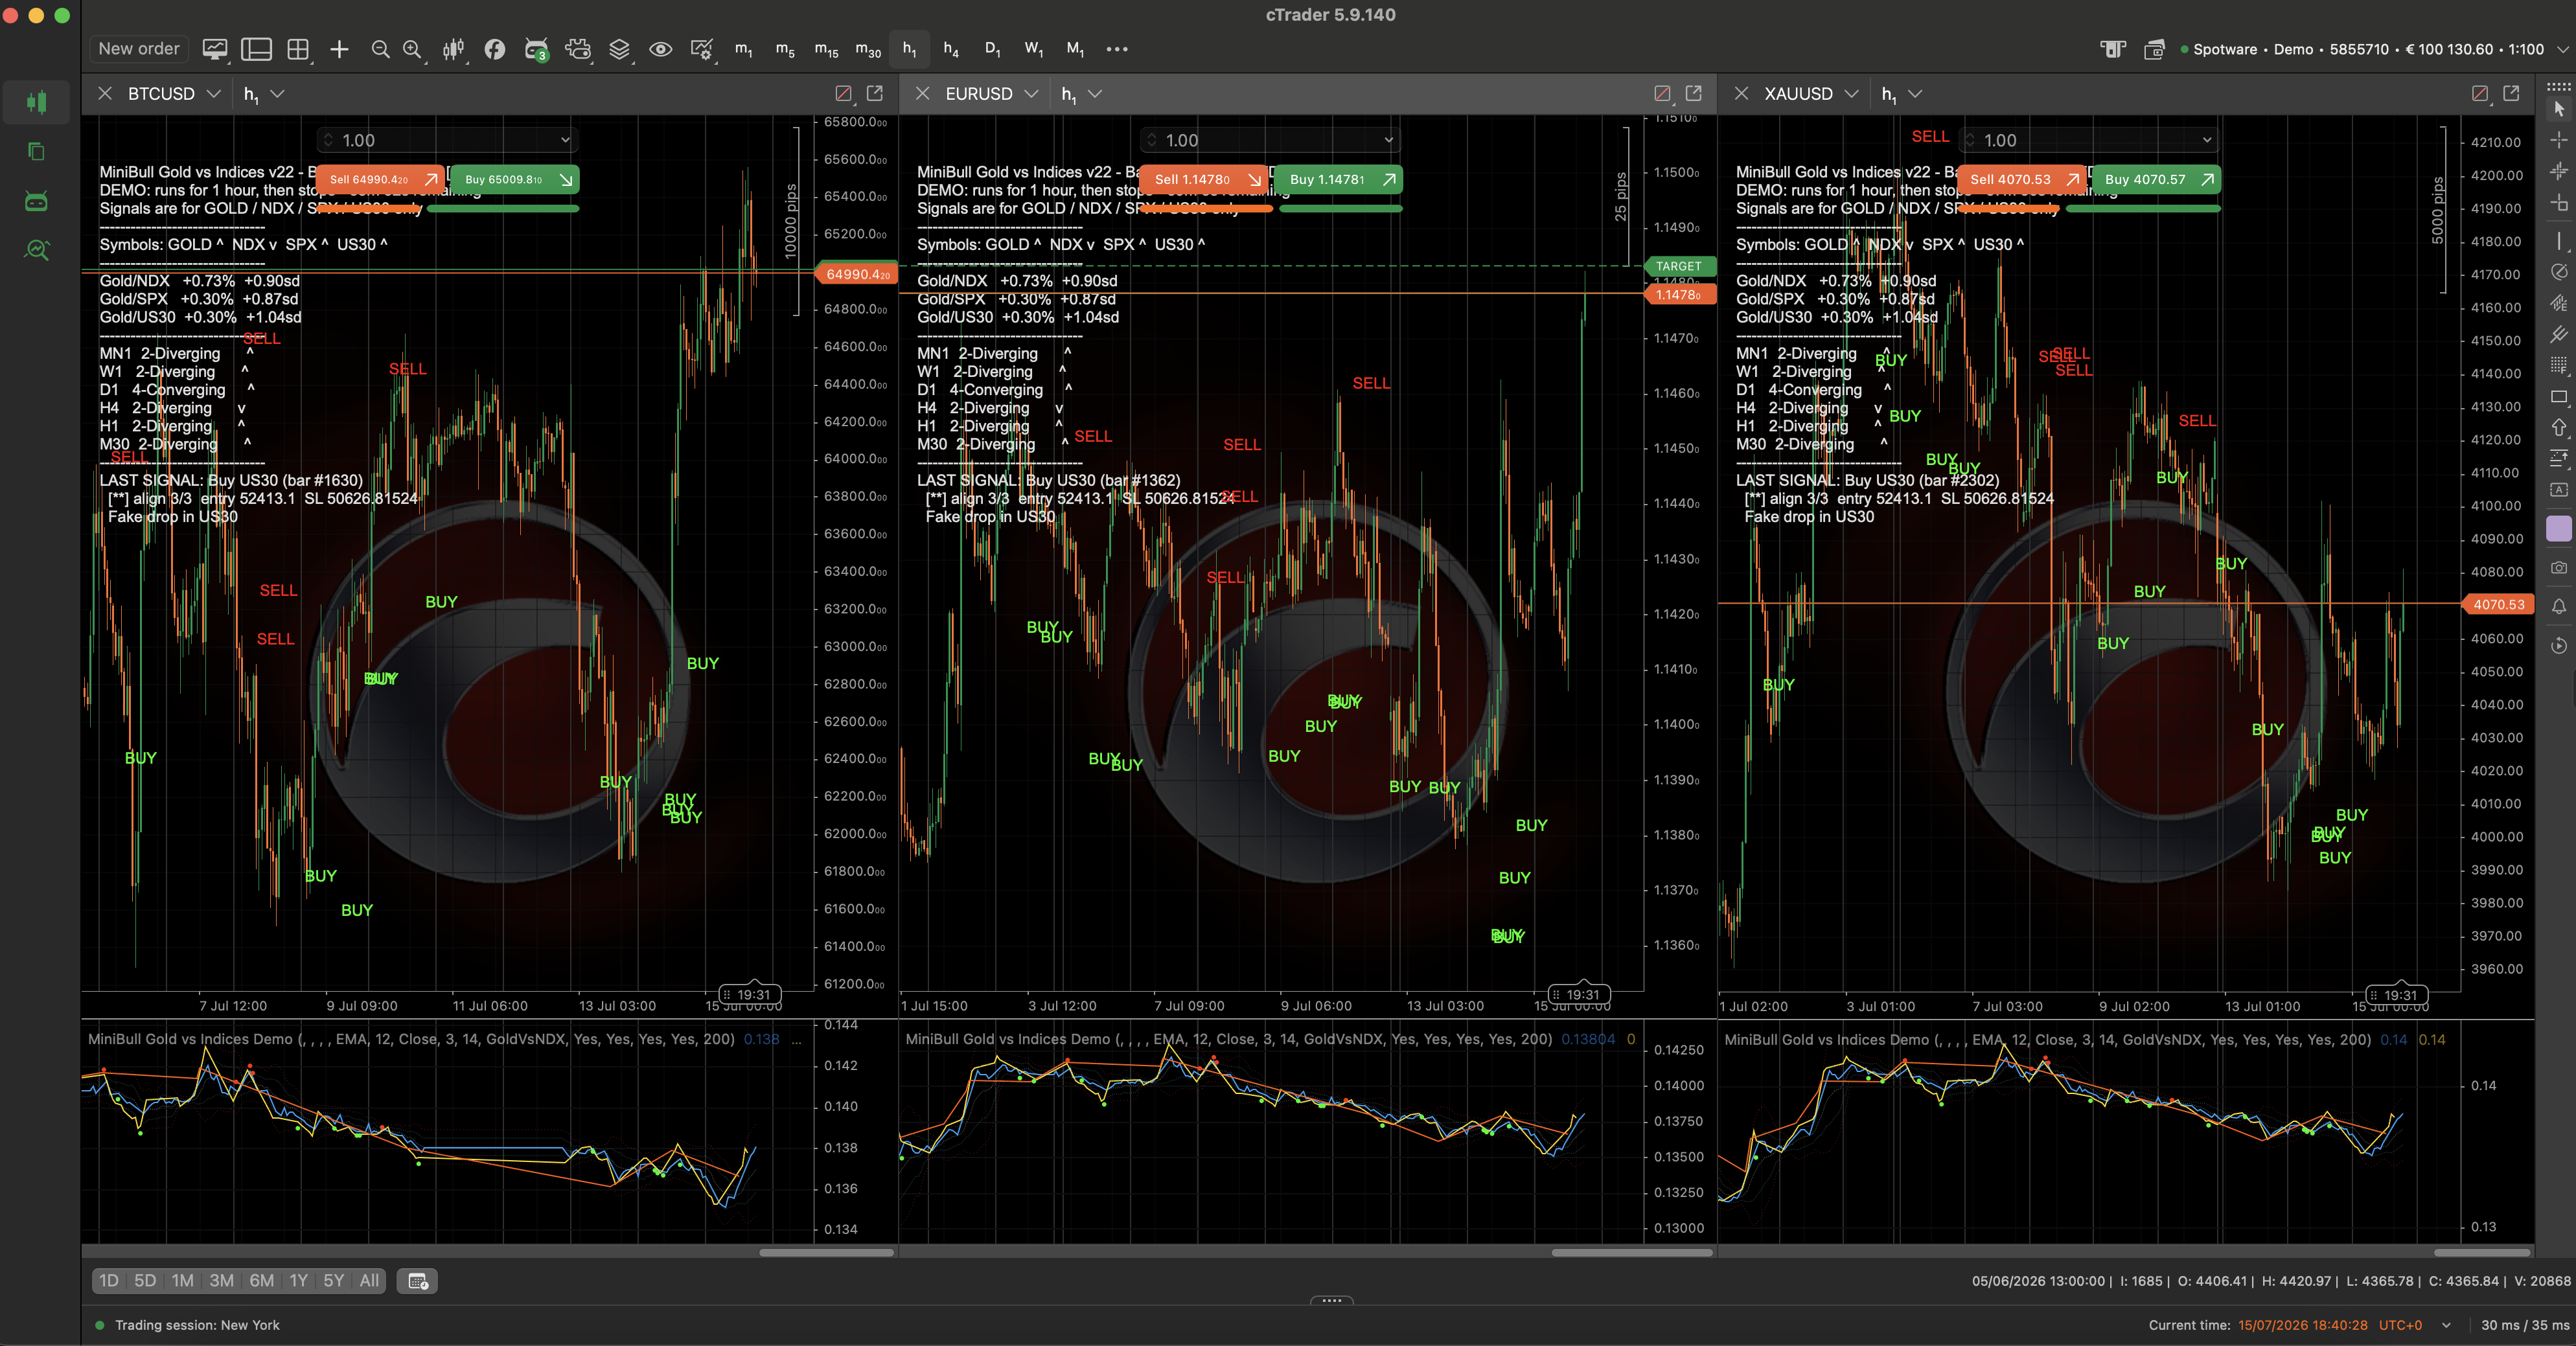This screenshot has width=2576, height=1346.
Task: Expand the Spotware Demo account dropdown
Action: (2562, 49)
